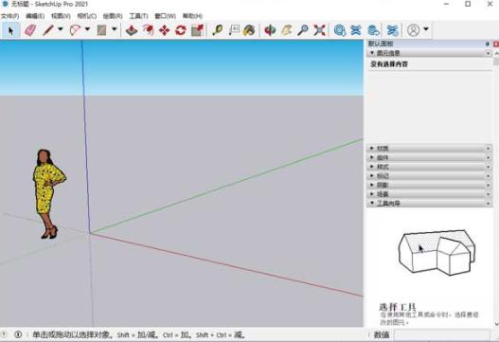499x342 pixels.
Task: Activate the Rotate tool
Action: click(x=181, y=30)
